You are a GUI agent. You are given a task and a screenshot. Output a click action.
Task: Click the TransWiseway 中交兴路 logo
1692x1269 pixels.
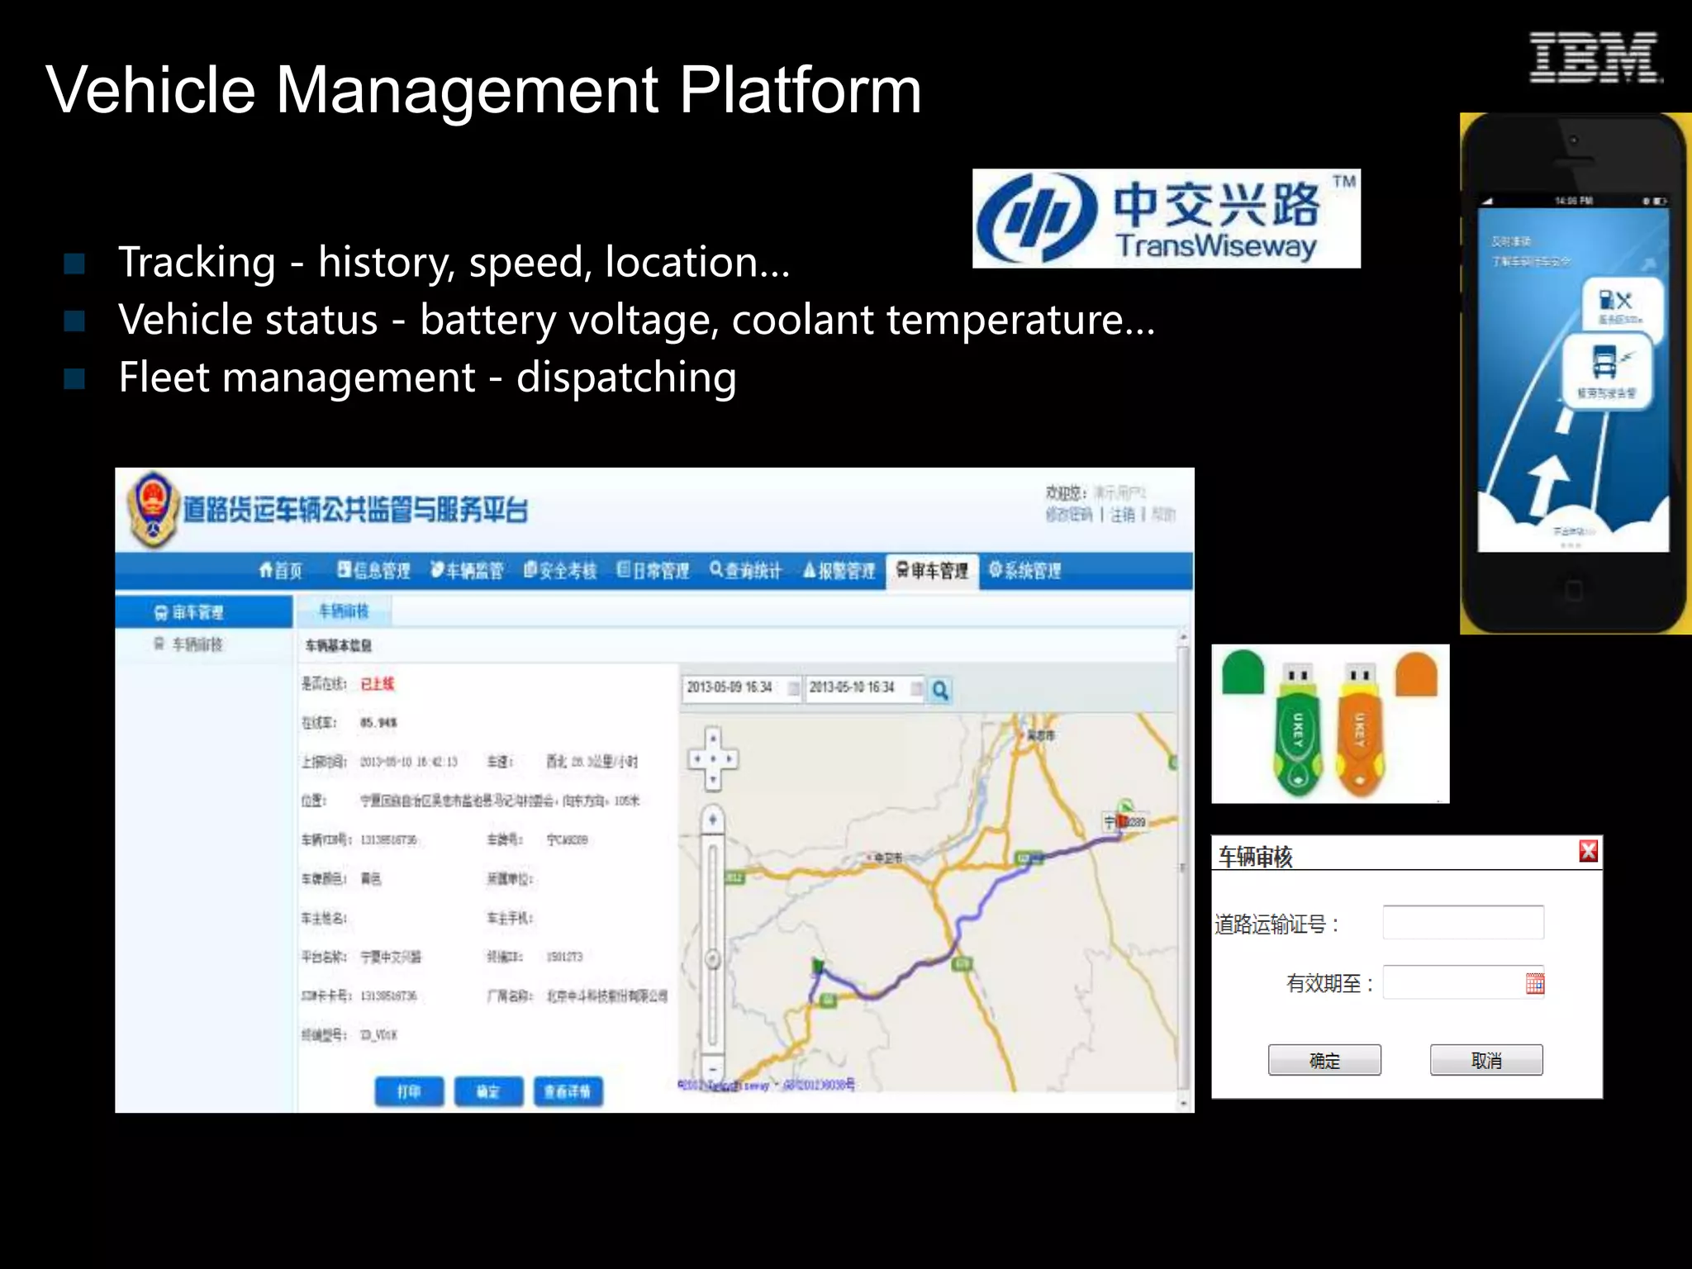(1166, 219)
